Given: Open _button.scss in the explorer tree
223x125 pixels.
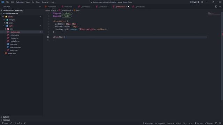Looking at the screenshot, I should (15, 32).
